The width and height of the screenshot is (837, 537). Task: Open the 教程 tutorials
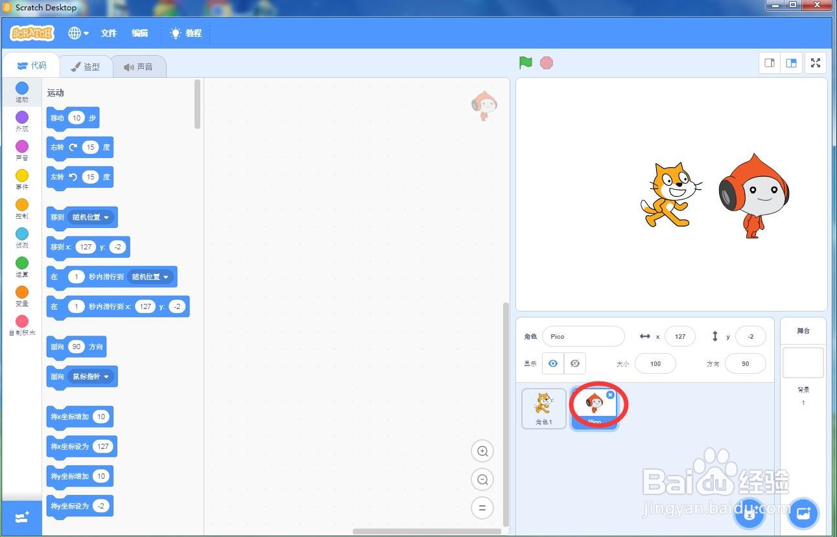point(186,33)
